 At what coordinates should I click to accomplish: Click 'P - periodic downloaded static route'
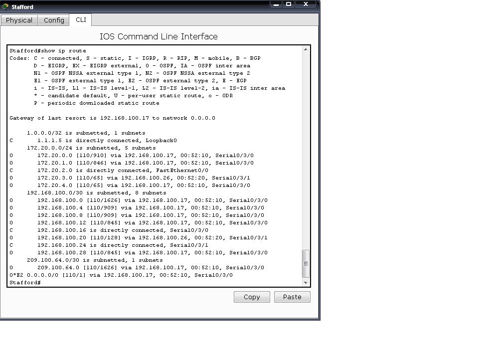pyautogui.click(x=97, y=103)
